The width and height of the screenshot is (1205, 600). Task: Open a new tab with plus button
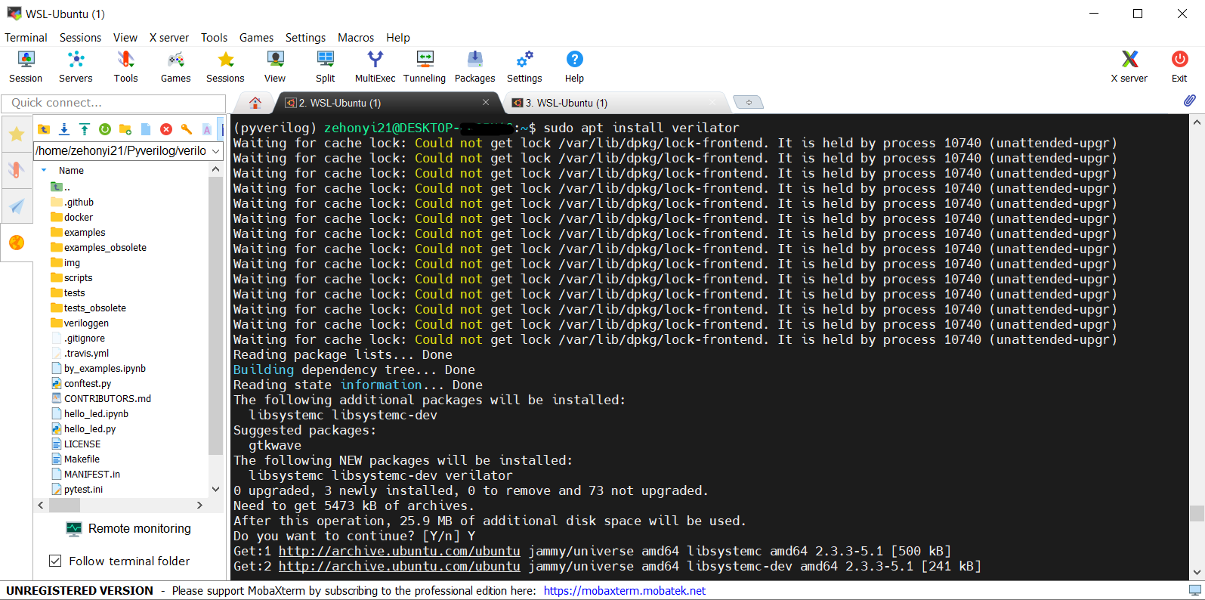[x=748, y=102]
